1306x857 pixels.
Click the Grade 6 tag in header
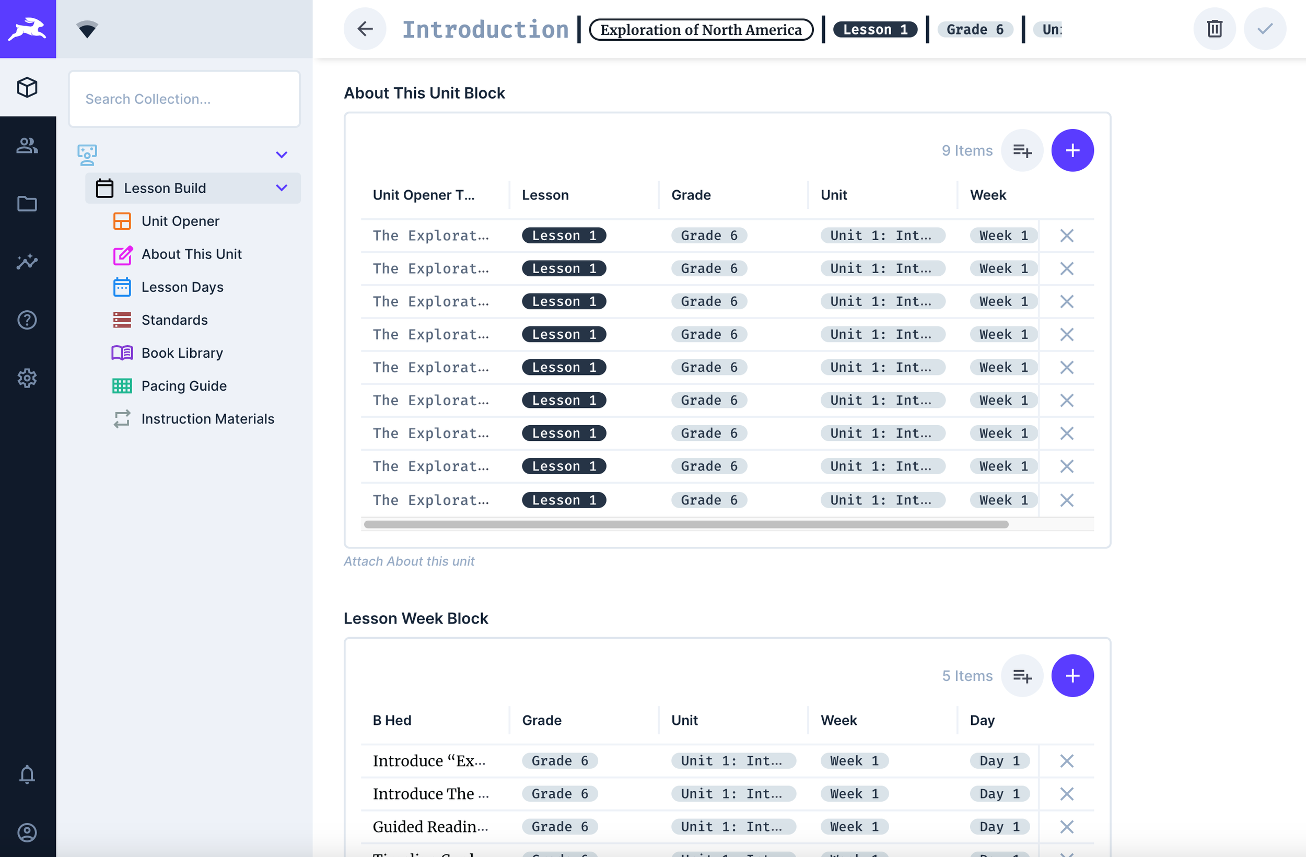click(975, 30)
